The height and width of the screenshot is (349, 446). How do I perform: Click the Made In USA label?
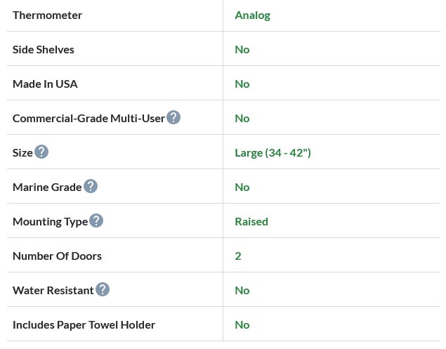45,84
